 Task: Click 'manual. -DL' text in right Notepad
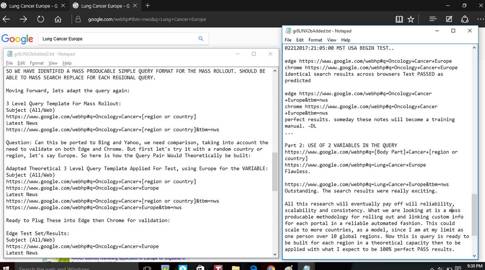click(x=300, y=126)
